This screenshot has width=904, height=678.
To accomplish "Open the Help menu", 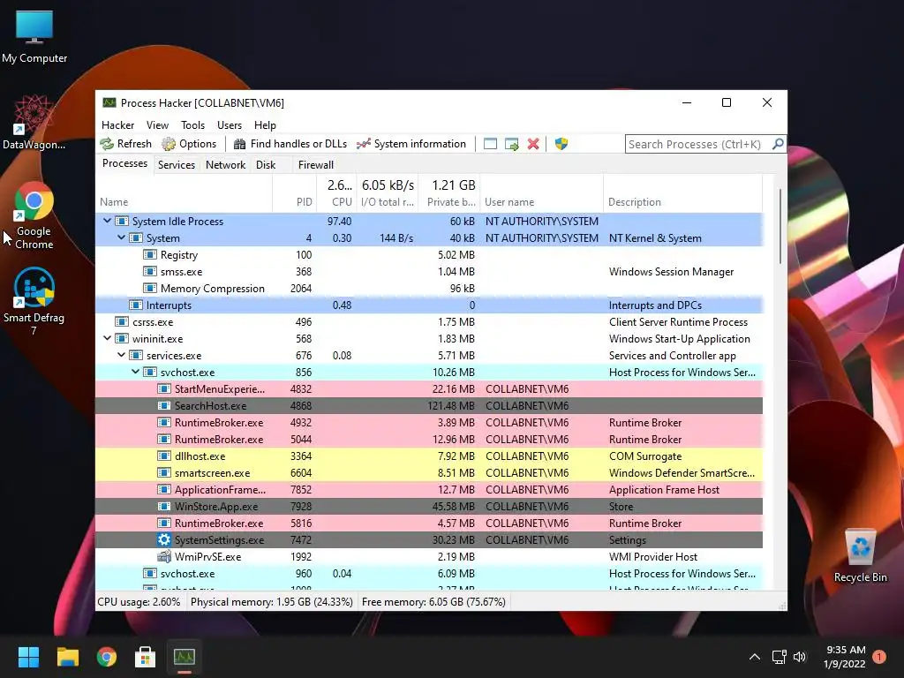I will 265,125.
